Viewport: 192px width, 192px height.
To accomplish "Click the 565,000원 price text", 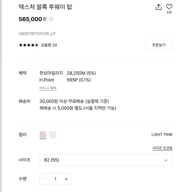I will pos(32,19).
